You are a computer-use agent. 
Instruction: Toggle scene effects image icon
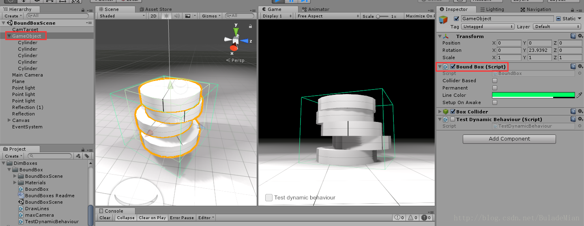click(187, 16)
